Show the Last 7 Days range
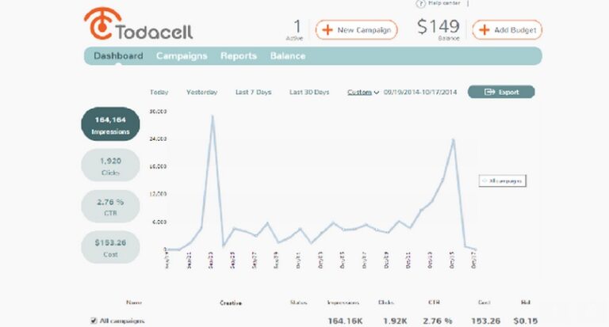This screenshot has height=327, width=609. (253, 93)
